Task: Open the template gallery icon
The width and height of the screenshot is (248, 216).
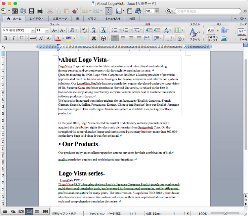Action: click(15, 11)
